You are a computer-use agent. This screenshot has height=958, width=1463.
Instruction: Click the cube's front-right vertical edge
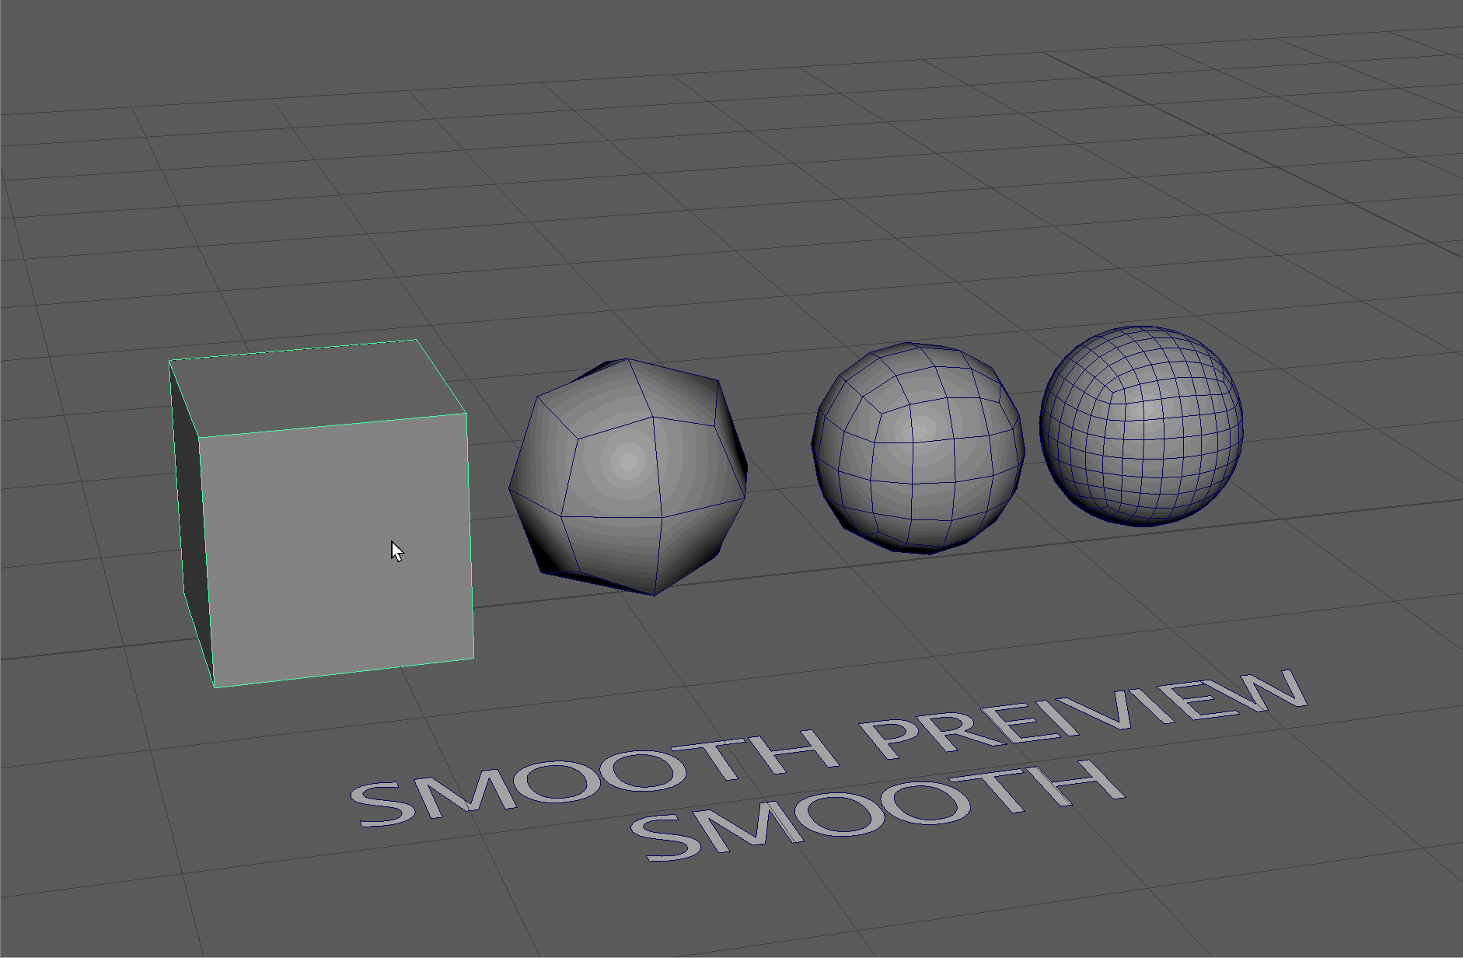[470, 537]
